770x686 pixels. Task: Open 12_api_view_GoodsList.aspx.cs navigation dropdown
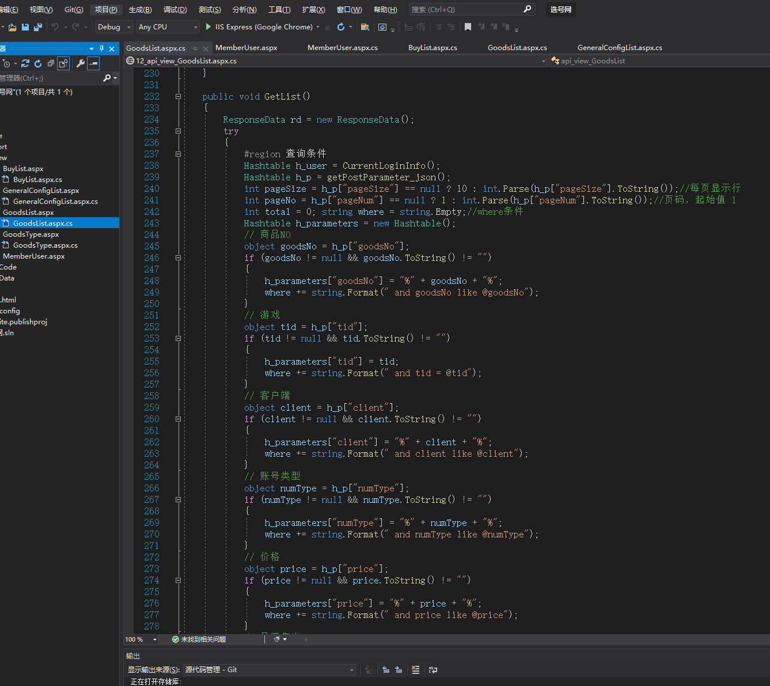(x=336, y=60)
